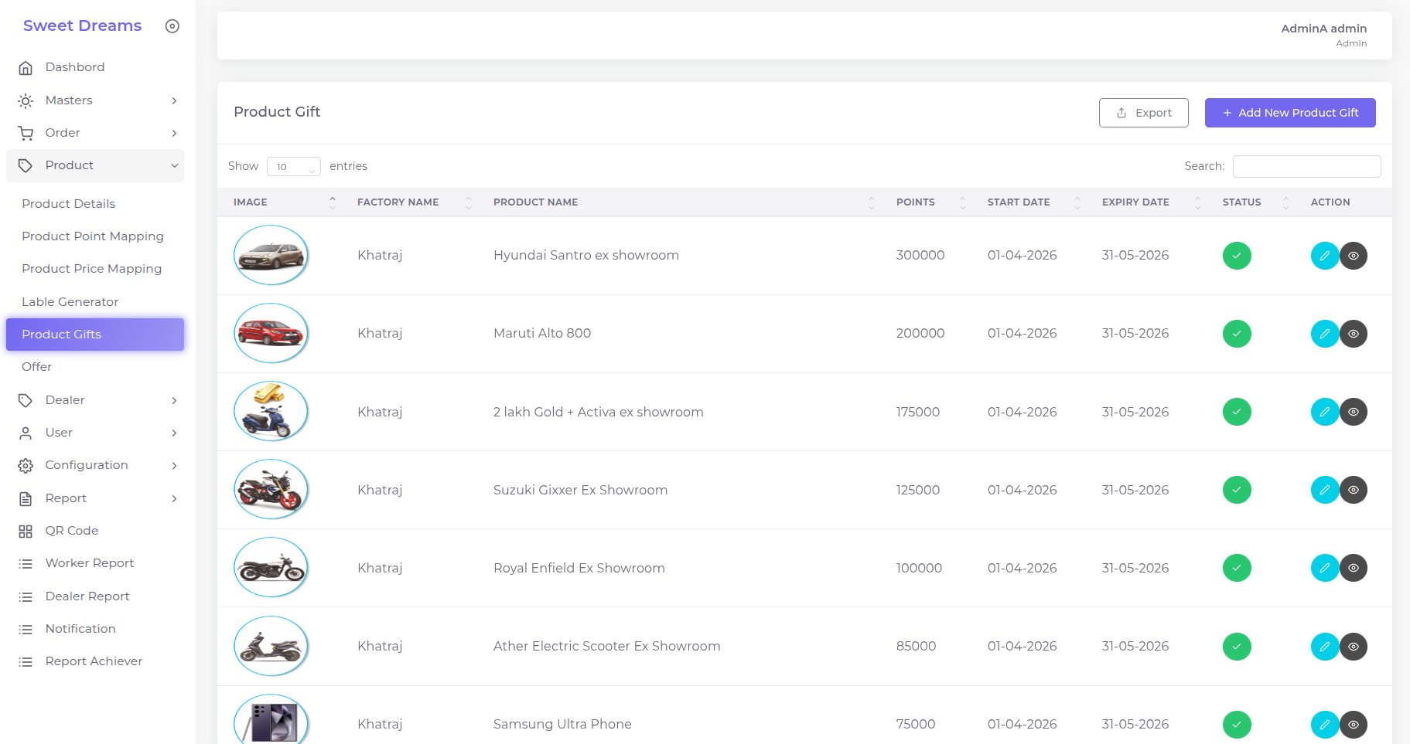Click the QR Code grid icon

click(26, 532)
